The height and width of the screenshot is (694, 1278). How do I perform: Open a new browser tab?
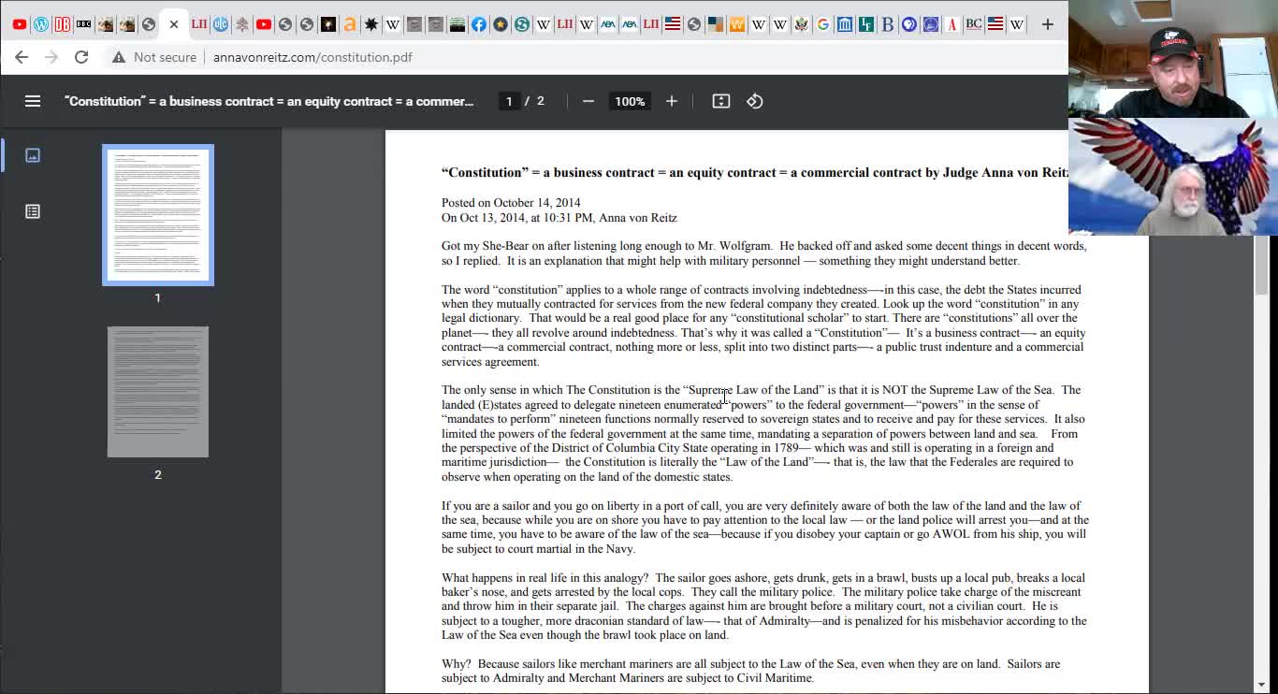(x=1048, y=24)
